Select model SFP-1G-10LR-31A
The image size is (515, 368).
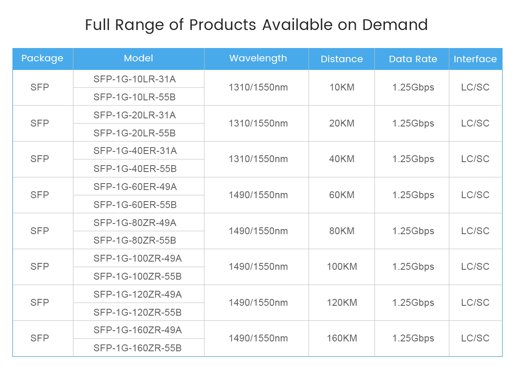[x=135, y=79]
